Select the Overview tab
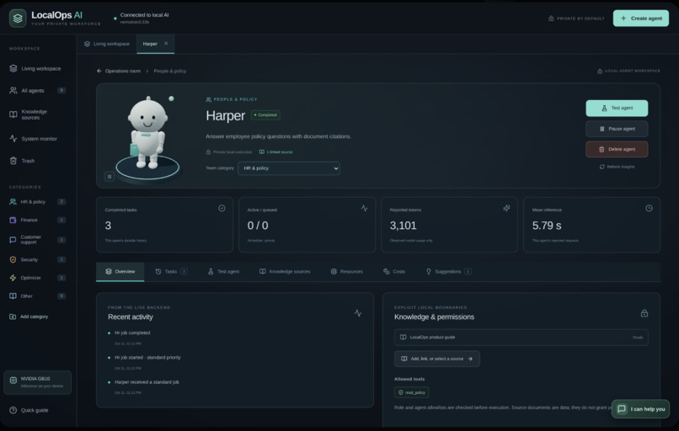Image resolution: width=679 pixels, height=431 pixels. [x=120, y=271]
